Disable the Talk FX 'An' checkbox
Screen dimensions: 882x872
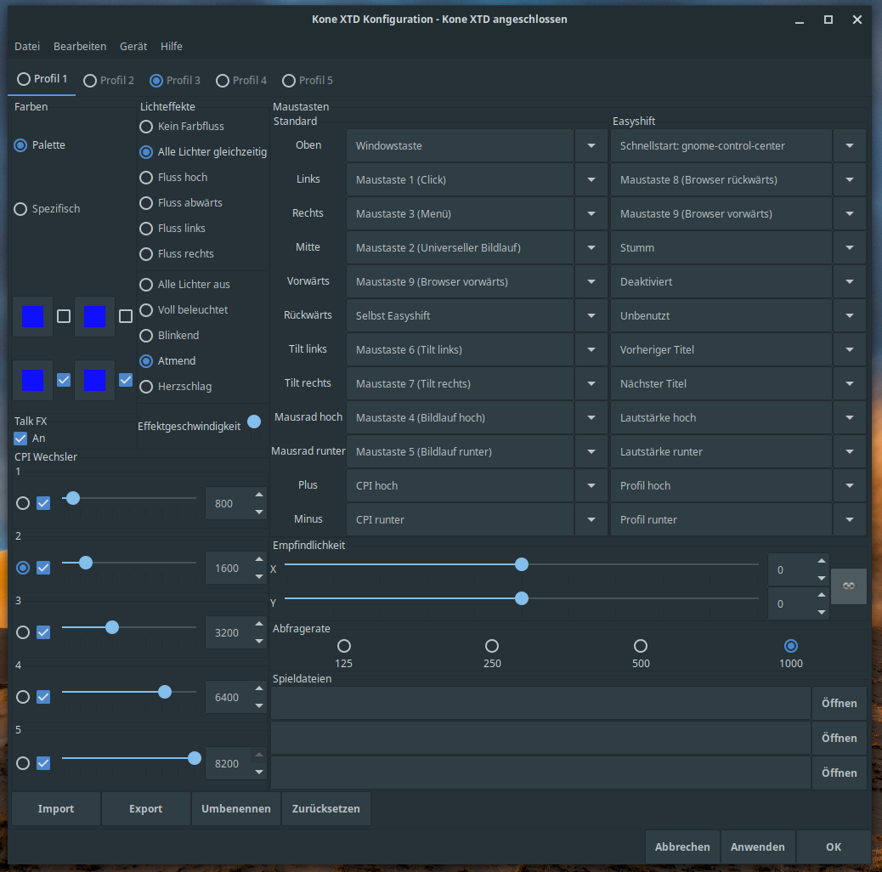21,439
